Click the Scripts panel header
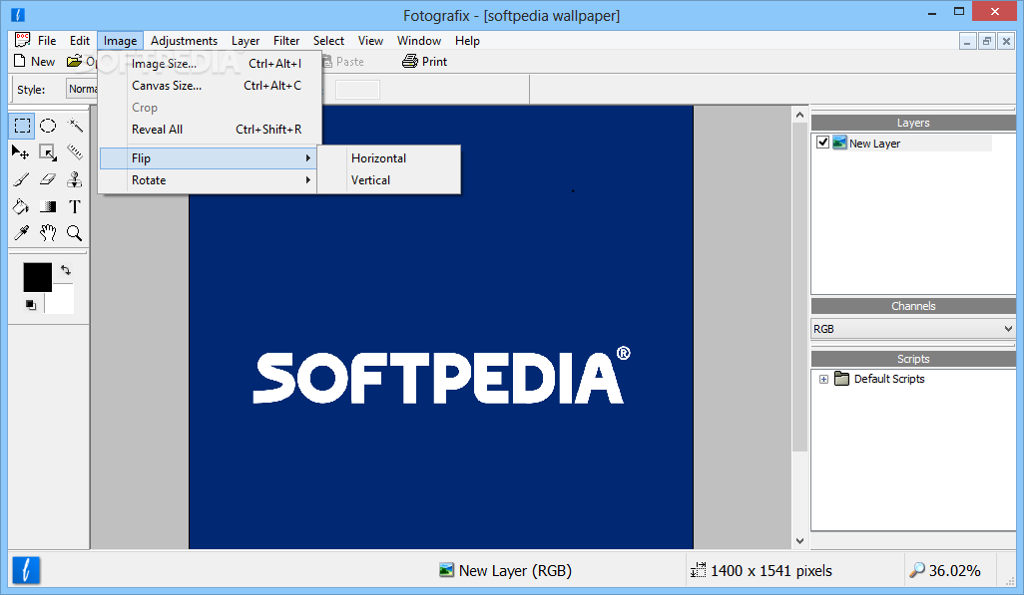The height and width of the screenshot is (595, 1024). 913,359
